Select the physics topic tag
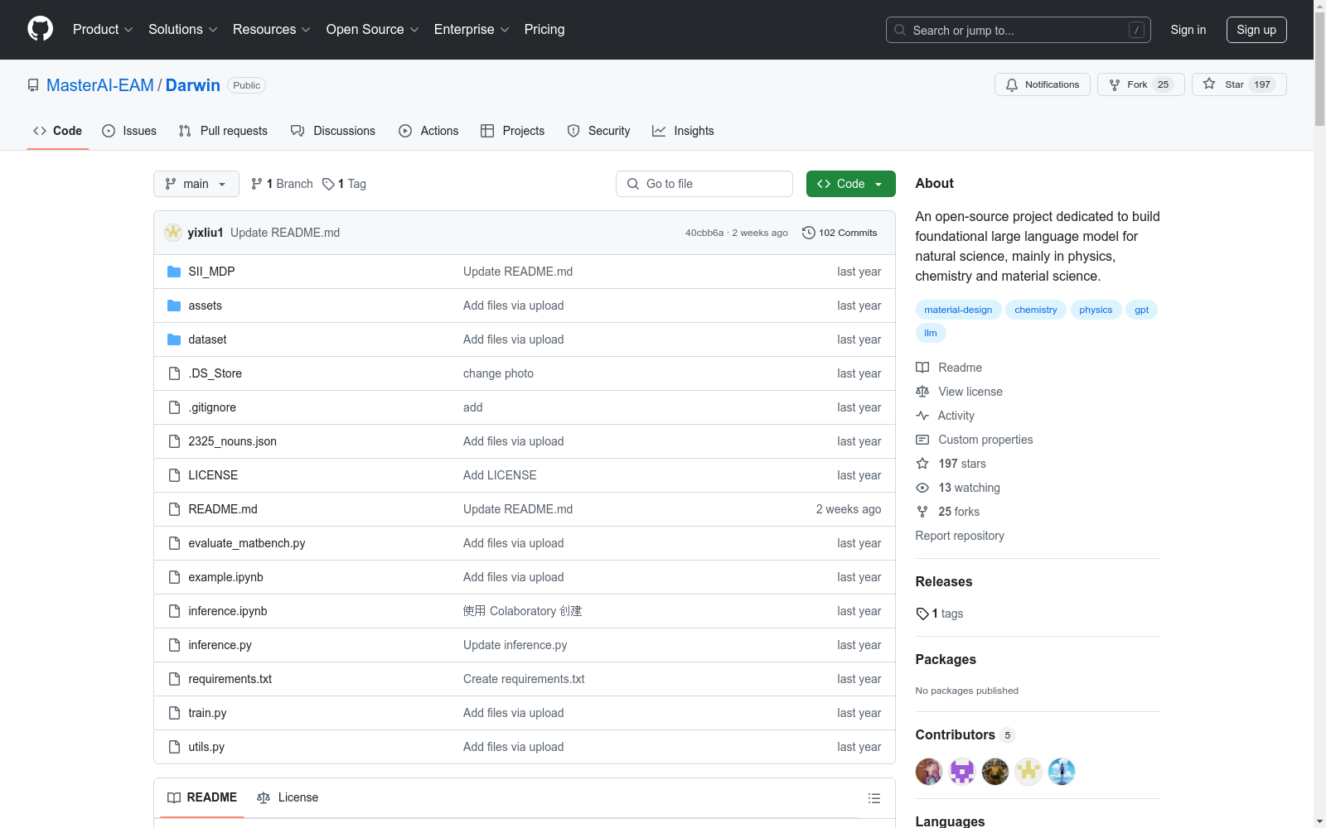Viewport: 1326px width, 828px height. click(x=1096, y=310)
